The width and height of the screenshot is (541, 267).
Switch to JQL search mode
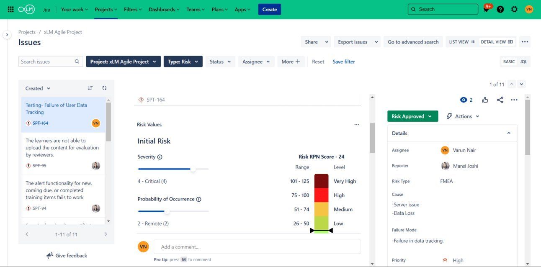point(523,62)
